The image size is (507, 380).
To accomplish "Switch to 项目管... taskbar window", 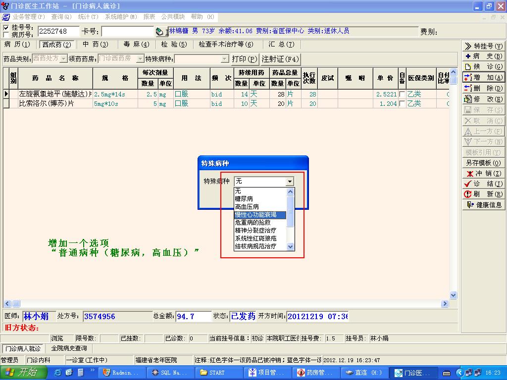I will pos(267,373).
